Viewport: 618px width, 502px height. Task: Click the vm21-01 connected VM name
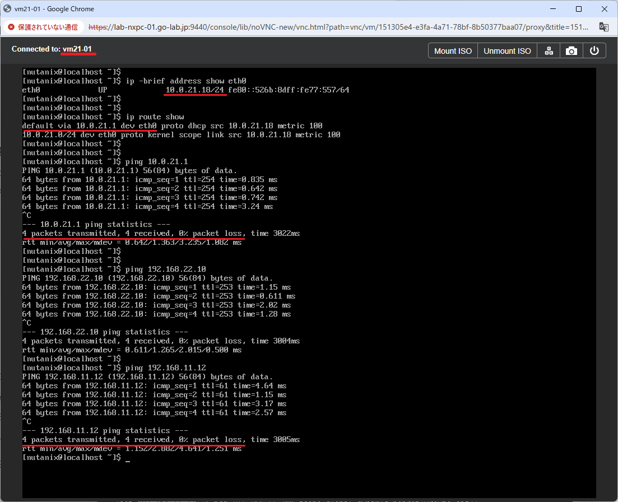point(77,49)
